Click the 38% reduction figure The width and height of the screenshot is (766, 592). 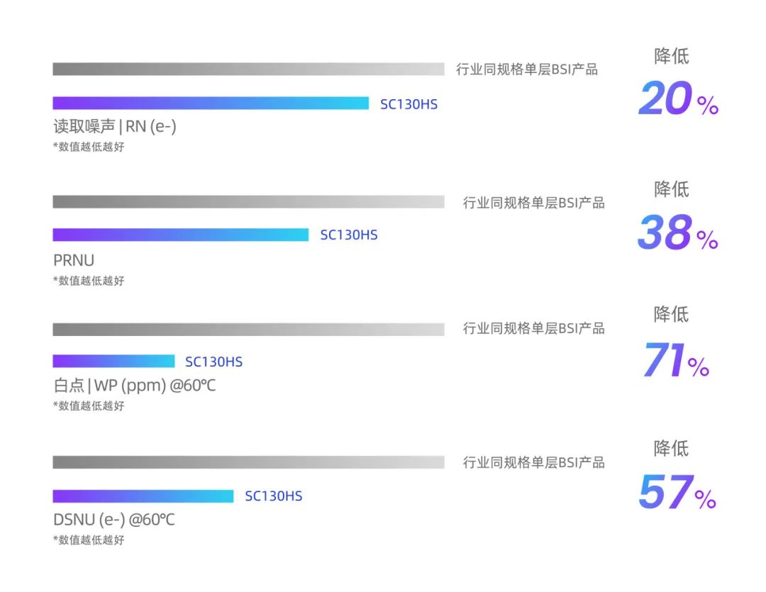pyautogui.click(x=677, y=233)
